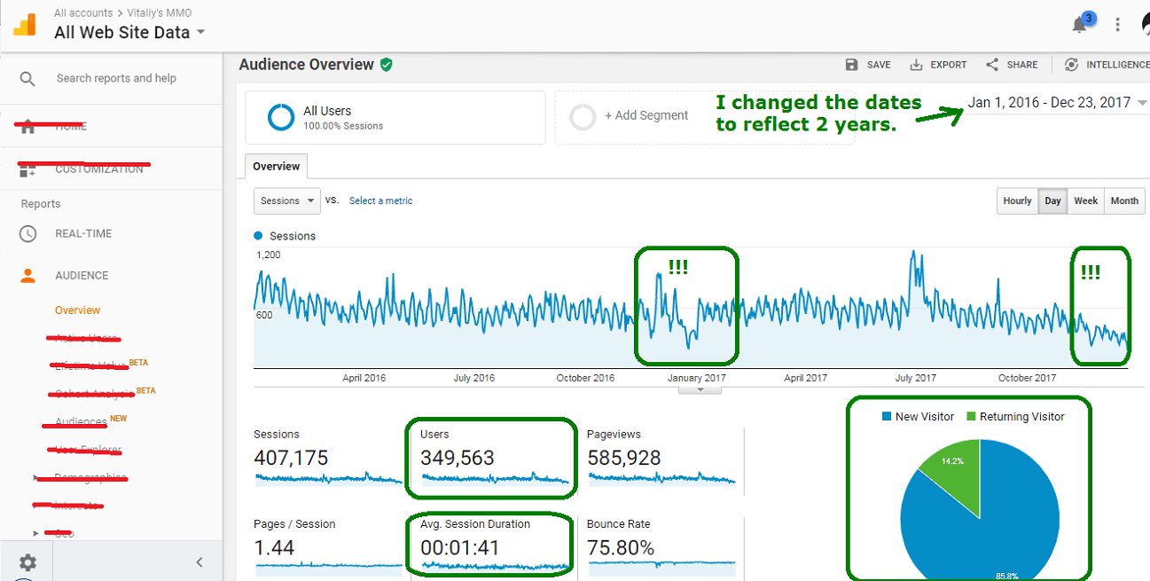Click the Audience person icon
The image size is (1150, 581).
click(x=27, y=275)
